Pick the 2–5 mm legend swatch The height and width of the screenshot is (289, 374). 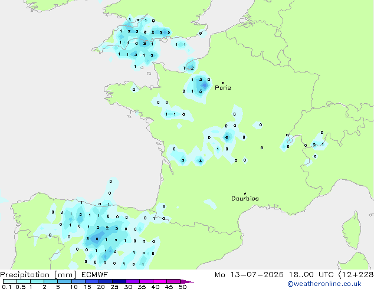point(51,281)
